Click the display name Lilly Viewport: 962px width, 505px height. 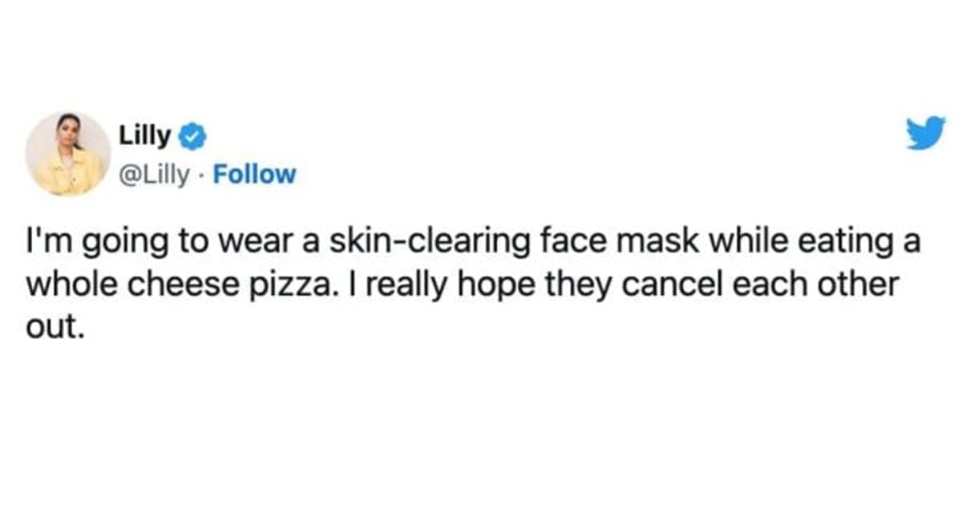(x=144, y=135)
